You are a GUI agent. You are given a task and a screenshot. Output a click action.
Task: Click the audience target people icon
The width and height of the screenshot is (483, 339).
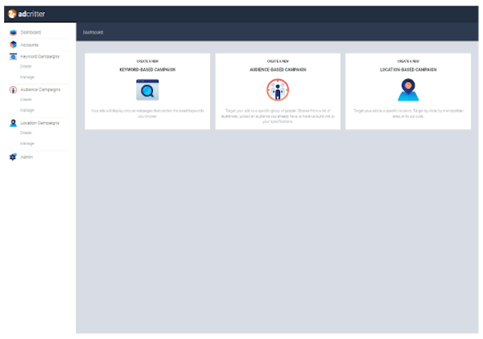point(278,90)
